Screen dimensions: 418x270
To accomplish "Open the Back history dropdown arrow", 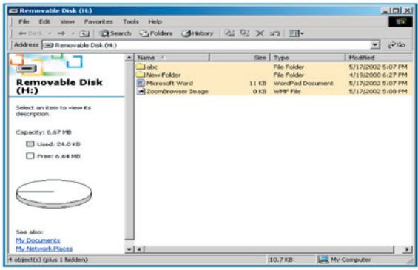I will [50, 33].
